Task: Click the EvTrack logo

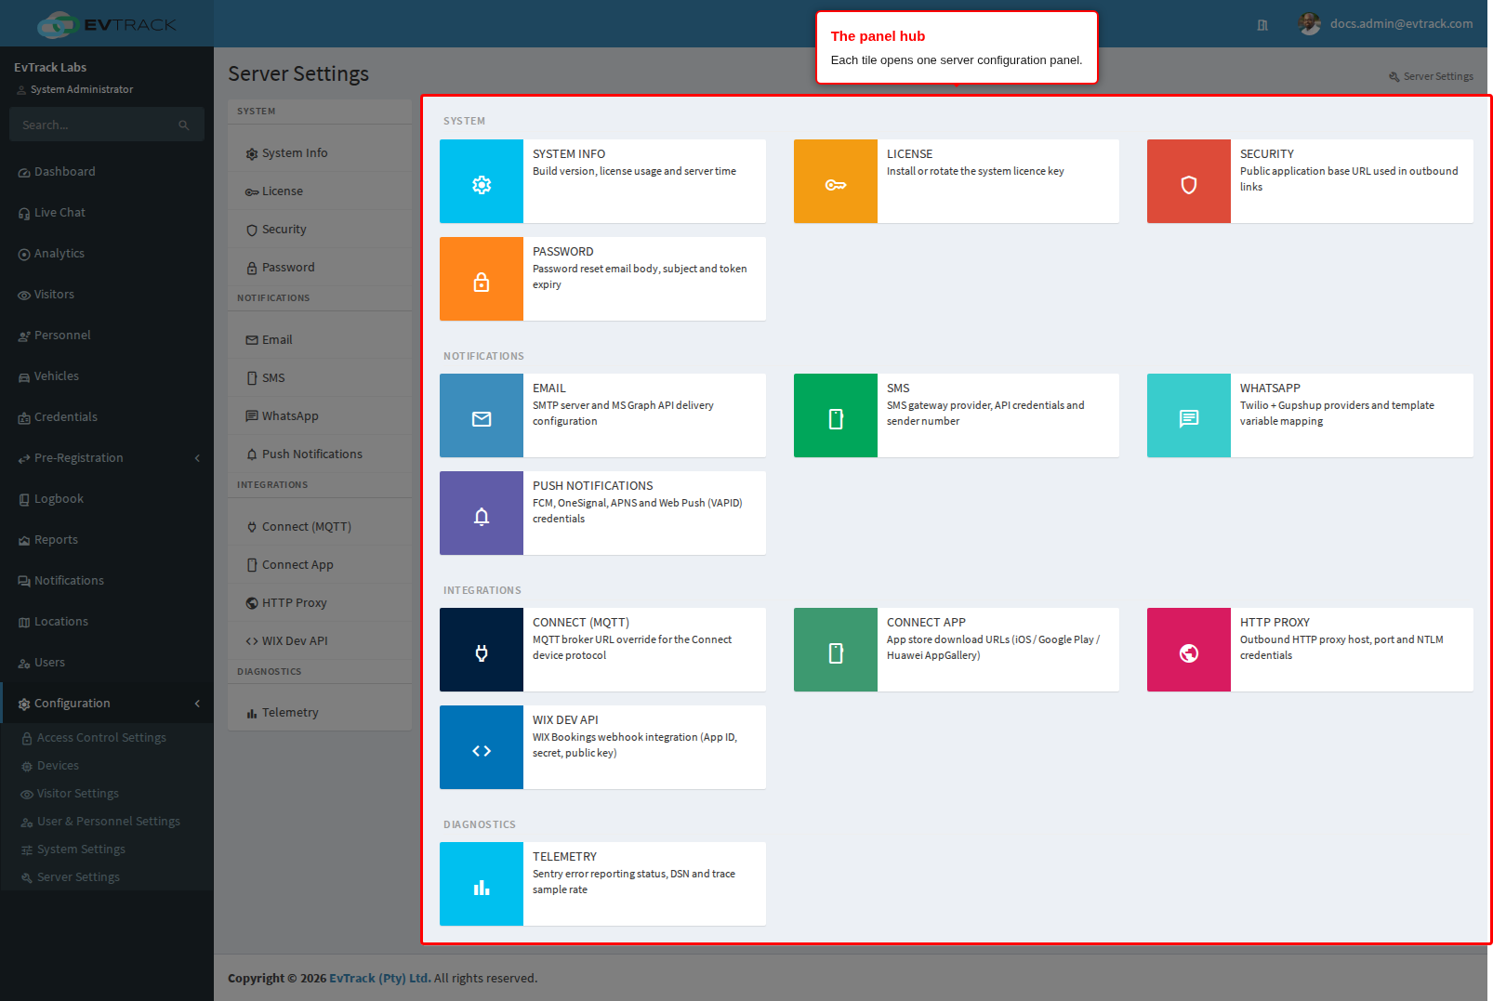Action: point(107,24)
